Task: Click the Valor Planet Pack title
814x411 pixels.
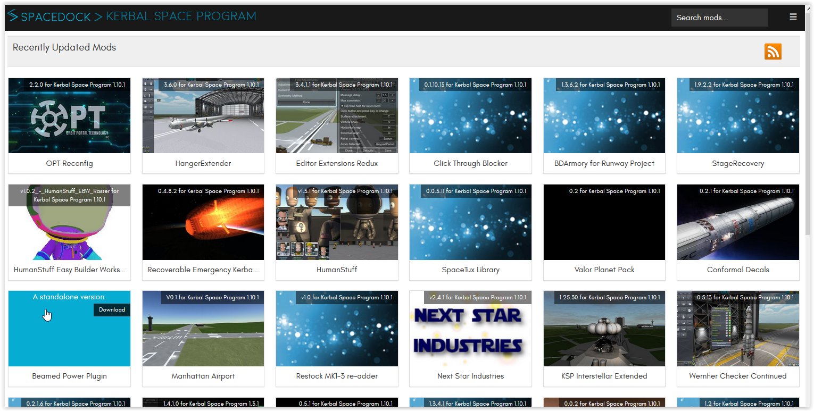Action: point(604,270)
